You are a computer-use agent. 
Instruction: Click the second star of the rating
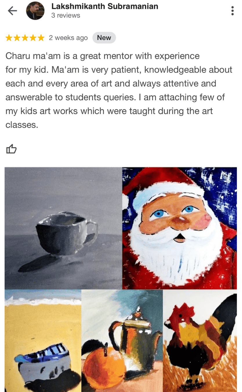17,38
